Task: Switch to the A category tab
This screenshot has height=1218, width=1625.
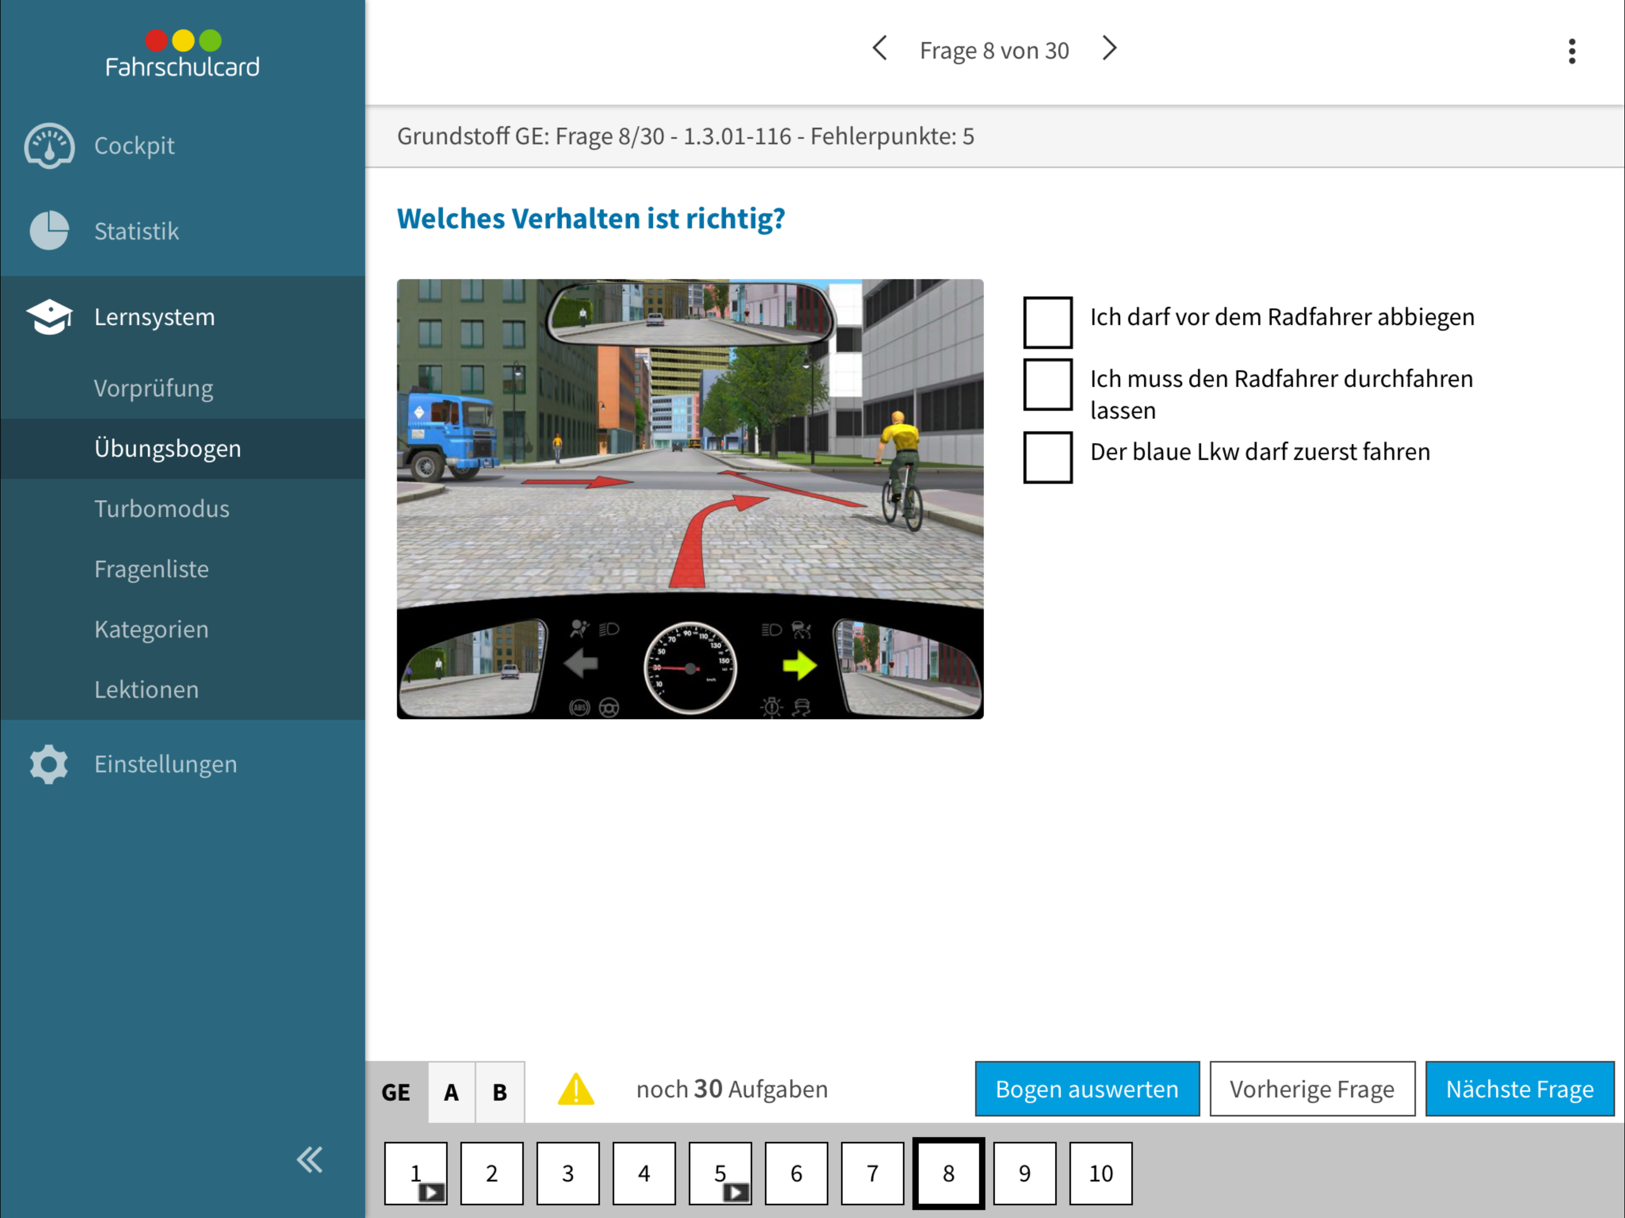Action: [451, 1092]
